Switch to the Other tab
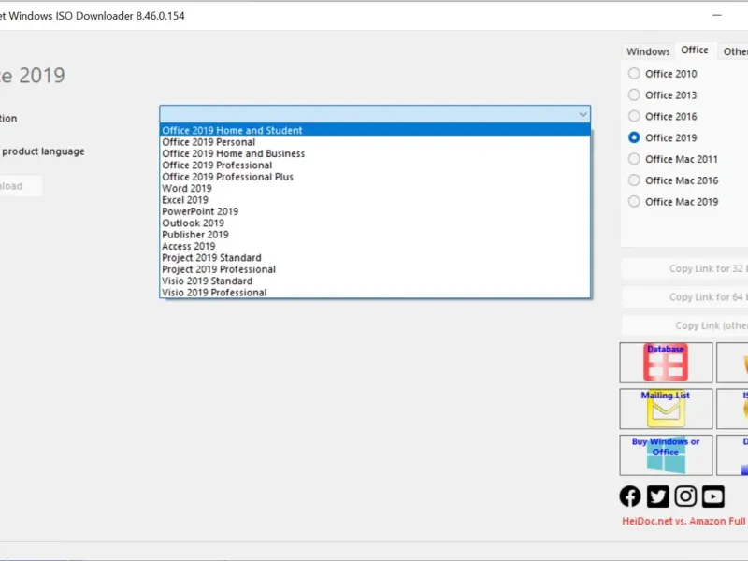Screen dimensions: 748x561 (734, 51)
